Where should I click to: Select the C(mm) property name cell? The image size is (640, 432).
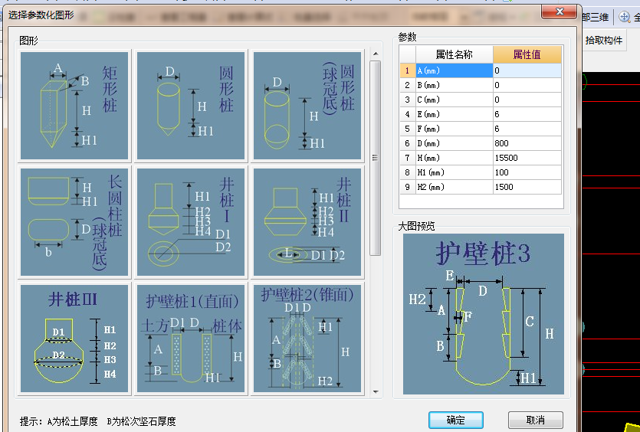coord(455,100)
